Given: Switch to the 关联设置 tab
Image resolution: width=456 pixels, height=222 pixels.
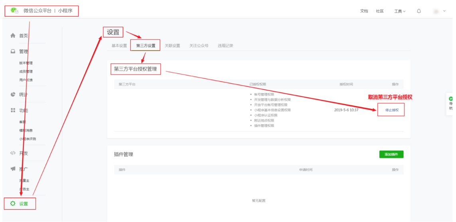Looking at the screenshot, I should [x=172, y=46].
